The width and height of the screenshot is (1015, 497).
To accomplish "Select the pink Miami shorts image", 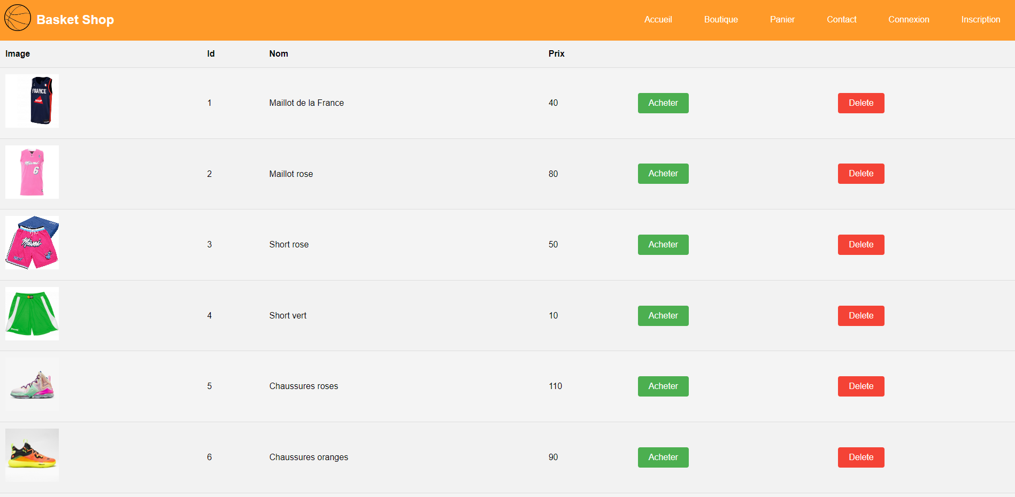I will [x=32, y=243].
